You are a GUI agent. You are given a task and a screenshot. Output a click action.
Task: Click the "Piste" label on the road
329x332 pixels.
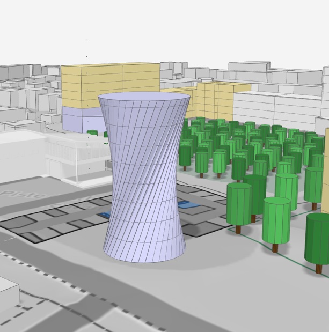(23, 194)
